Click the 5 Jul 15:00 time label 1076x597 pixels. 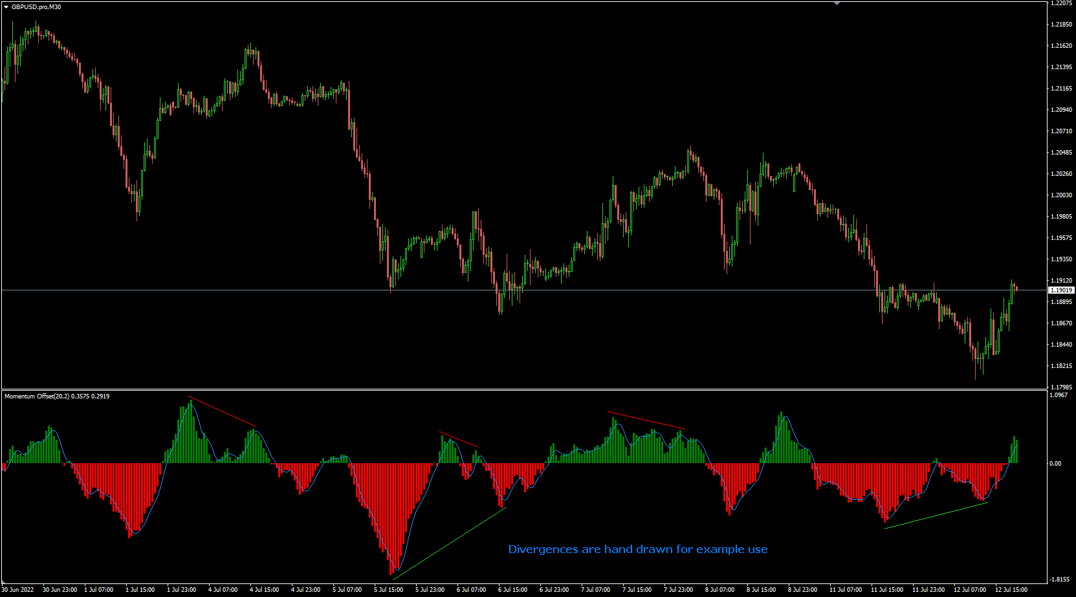coord(389,589)
